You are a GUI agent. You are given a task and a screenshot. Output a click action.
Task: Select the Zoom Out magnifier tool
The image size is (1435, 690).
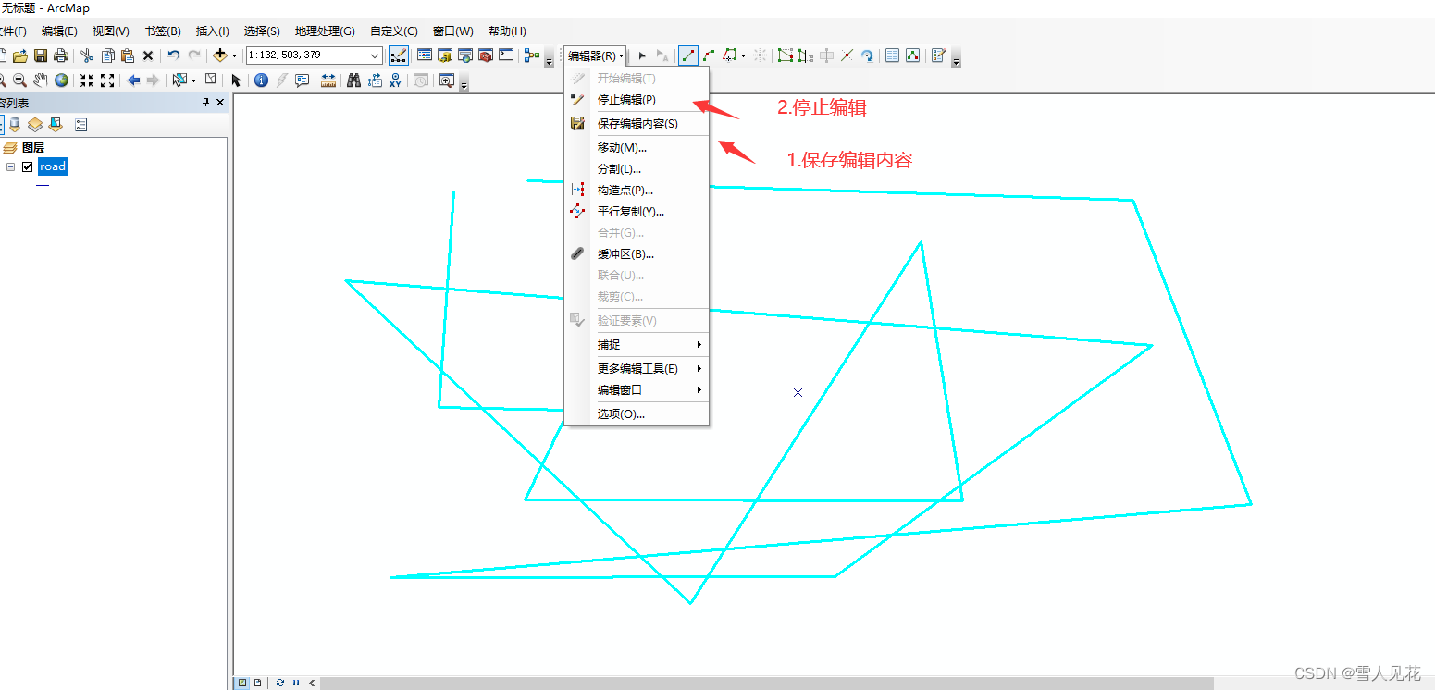[x=19, y=80]
